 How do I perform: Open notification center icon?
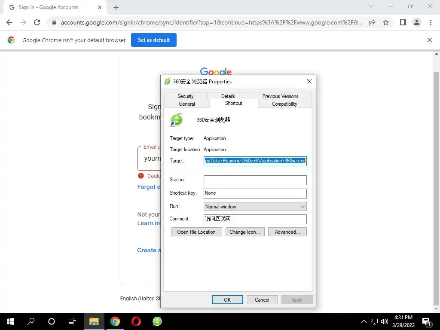[427, 322]
